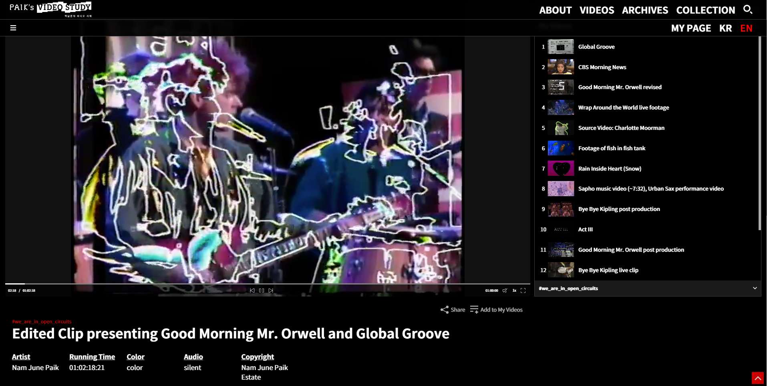Select the CBS Morning News title text

(x=602, y=67)
